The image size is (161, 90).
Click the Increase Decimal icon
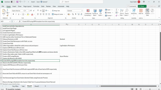point(78,14)
